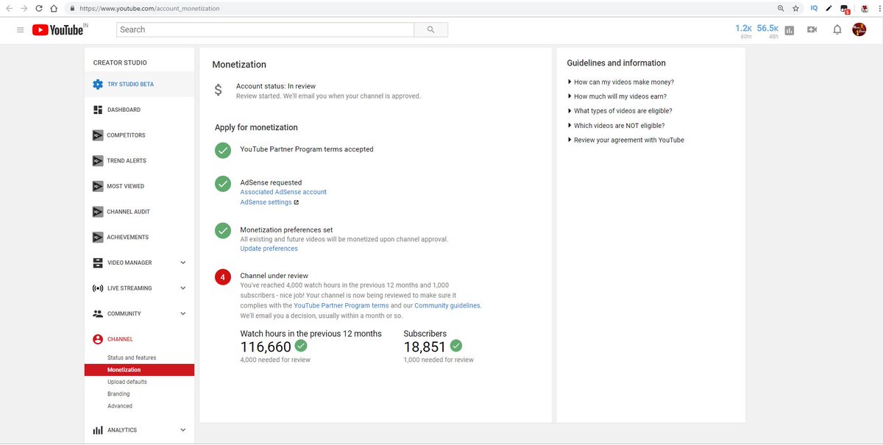This screenshot has height=445, width=883.
Task: Open the Community guidelines link
Action: pos(447,305)
